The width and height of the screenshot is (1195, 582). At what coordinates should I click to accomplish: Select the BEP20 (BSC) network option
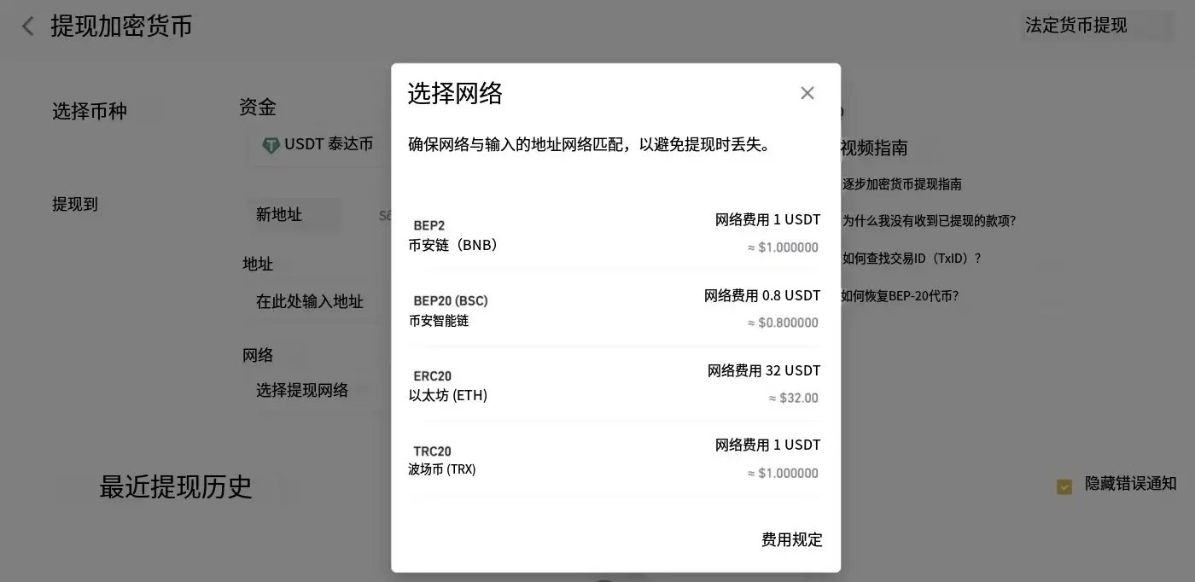pos(597,309)
